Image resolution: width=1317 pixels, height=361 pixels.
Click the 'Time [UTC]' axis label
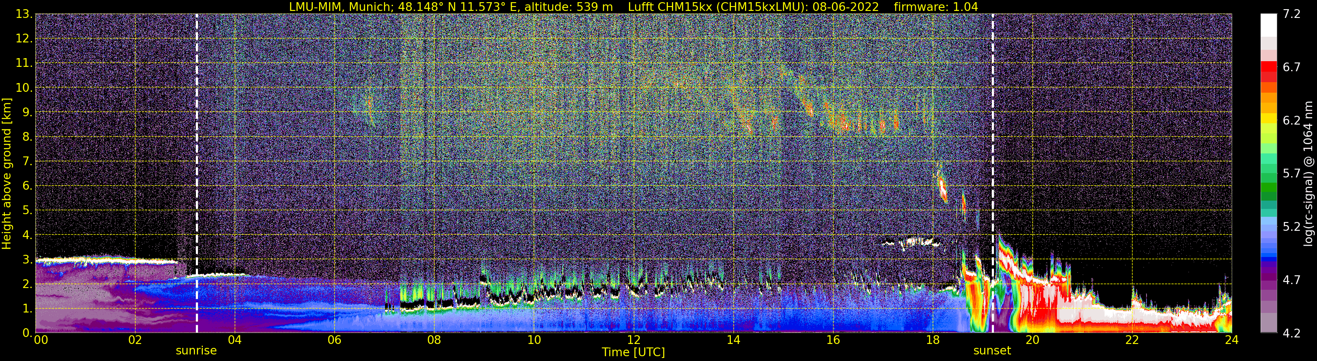click(x=633, y=352)
